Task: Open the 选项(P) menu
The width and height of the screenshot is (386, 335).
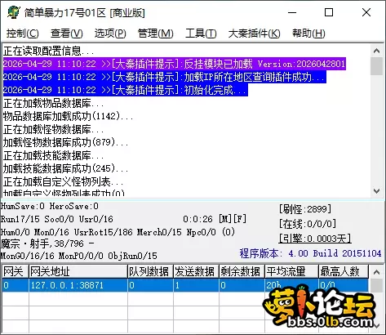Action: point(110,33)
